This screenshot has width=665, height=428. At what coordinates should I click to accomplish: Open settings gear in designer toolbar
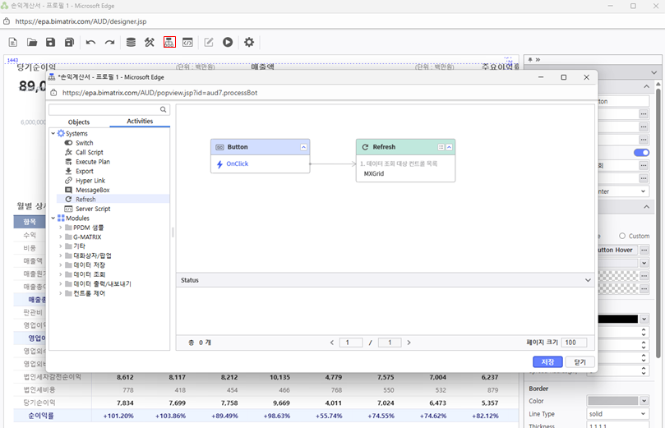[x=249, y=42]
